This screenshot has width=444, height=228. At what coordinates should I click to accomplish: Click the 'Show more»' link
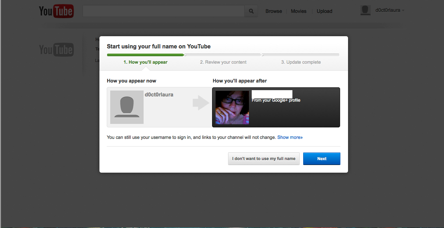[x=290, y=137]
